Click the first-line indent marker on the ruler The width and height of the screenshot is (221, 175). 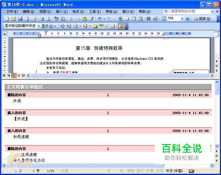(46, 33)
